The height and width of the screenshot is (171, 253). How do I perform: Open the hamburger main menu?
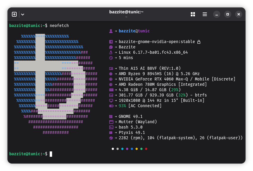tap(205, 14)
